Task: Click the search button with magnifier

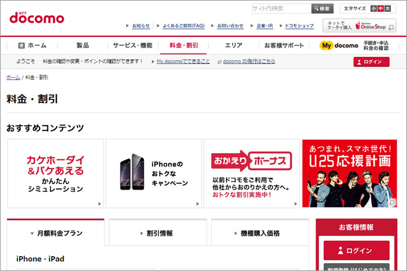Action: [322, 9]
